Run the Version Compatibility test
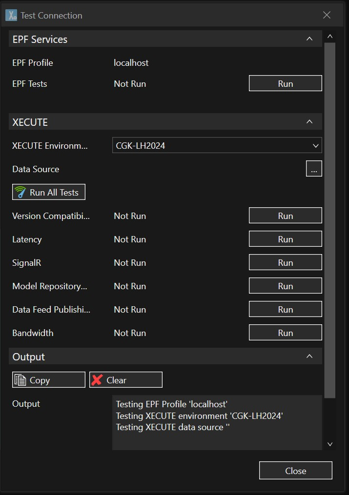 [x=285, y=215]
